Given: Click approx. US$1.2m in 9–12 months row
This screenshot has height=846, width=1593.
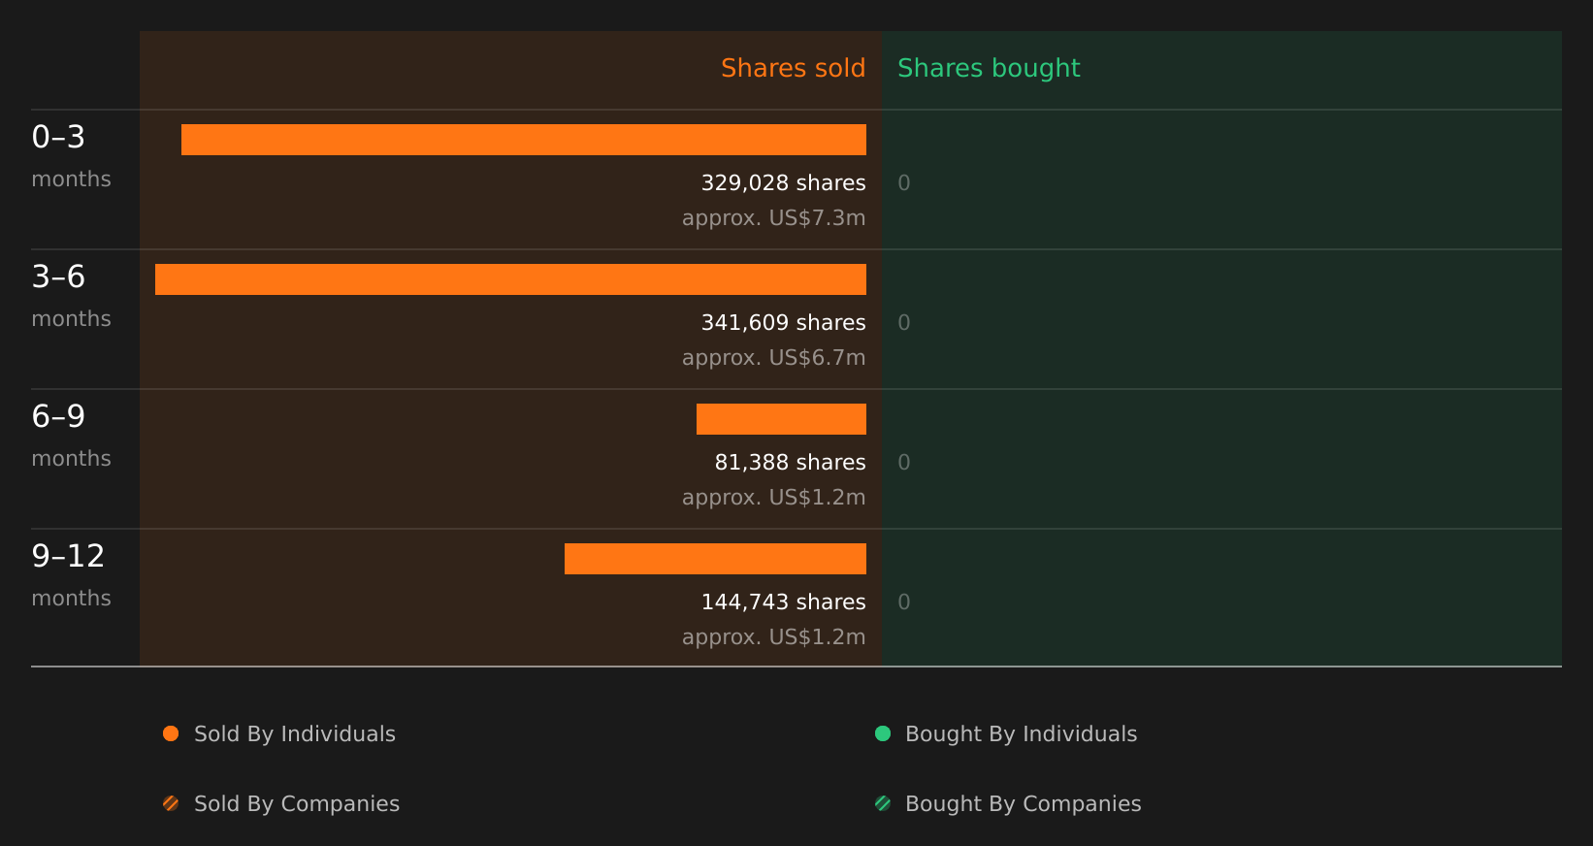Looking at the screenshot, I should [773, 637].
